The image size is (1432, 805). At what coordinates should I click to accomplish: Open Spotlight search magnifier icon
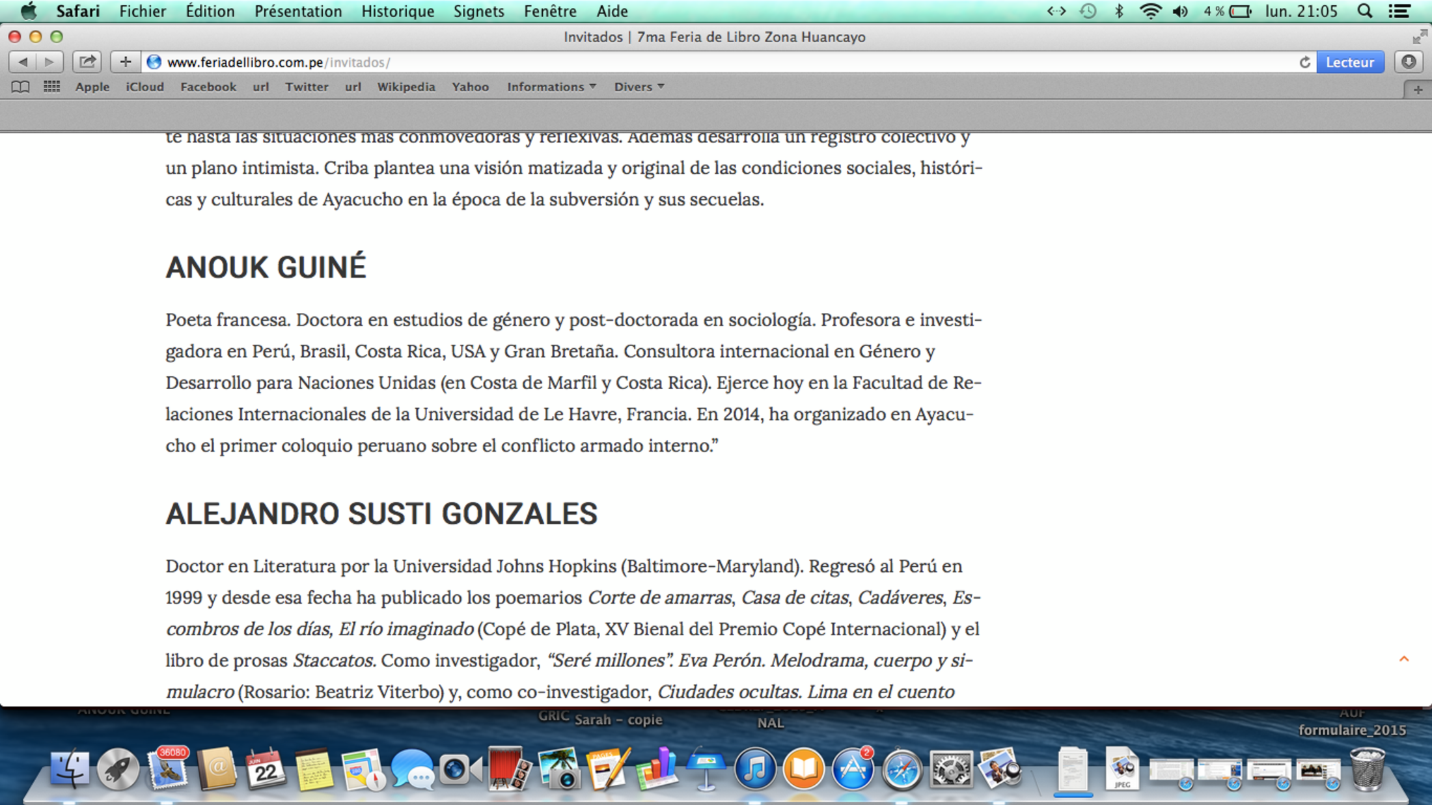pos(1365,11)
